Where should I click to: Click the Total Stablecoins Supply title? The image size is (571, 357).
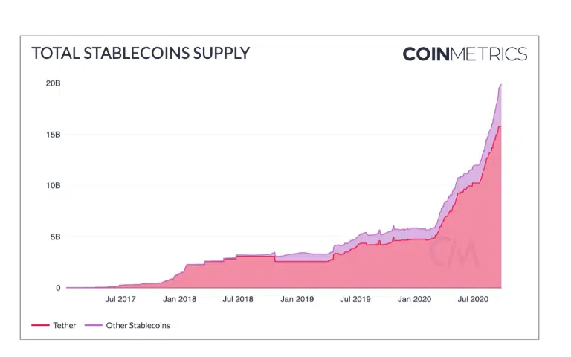(141, 54)
